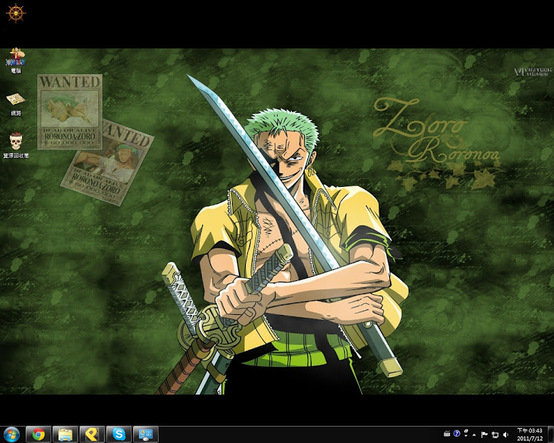This screenshot has height=443, width=554.
Task: Open Control Panel personalization taskbar icon
Action: tap(146, 435)
